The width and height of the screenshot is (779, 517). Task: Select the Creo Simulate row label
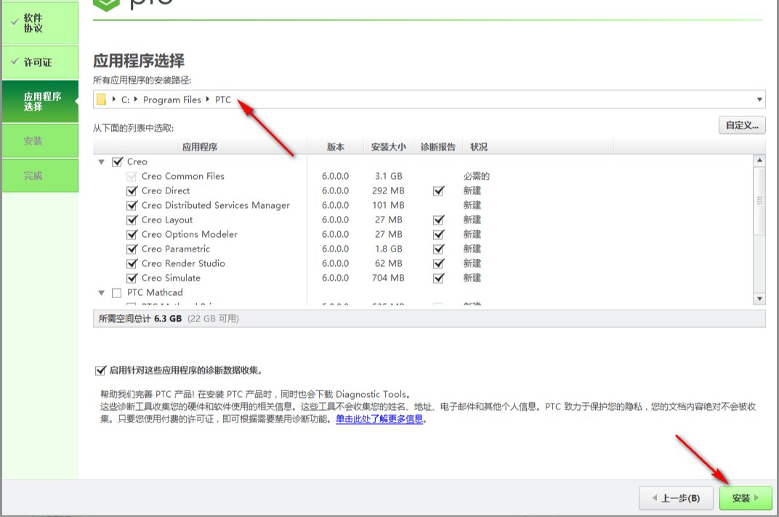pyautogui.click(x=171, y=278)
